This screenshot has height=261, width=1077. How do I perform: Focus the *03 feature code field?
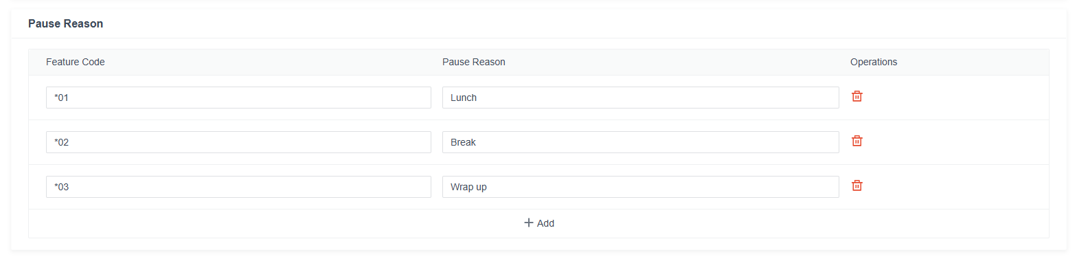[x=238, y=187]
